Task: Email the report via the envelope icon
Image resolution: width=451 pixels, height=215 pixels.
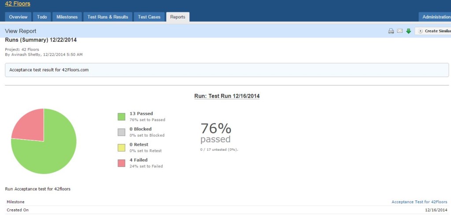Action: coord(400,31)
